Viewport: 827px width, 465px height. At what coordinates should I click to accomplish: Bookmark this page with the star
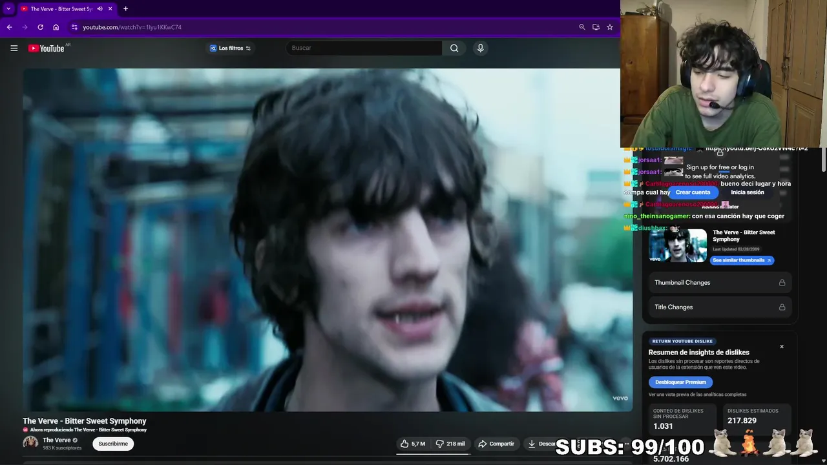pos(609,27)
